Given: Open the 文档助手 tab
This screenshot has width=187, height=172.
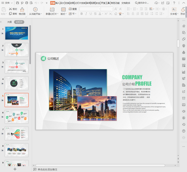Looking at the screenshot, I should click(126, 3).
